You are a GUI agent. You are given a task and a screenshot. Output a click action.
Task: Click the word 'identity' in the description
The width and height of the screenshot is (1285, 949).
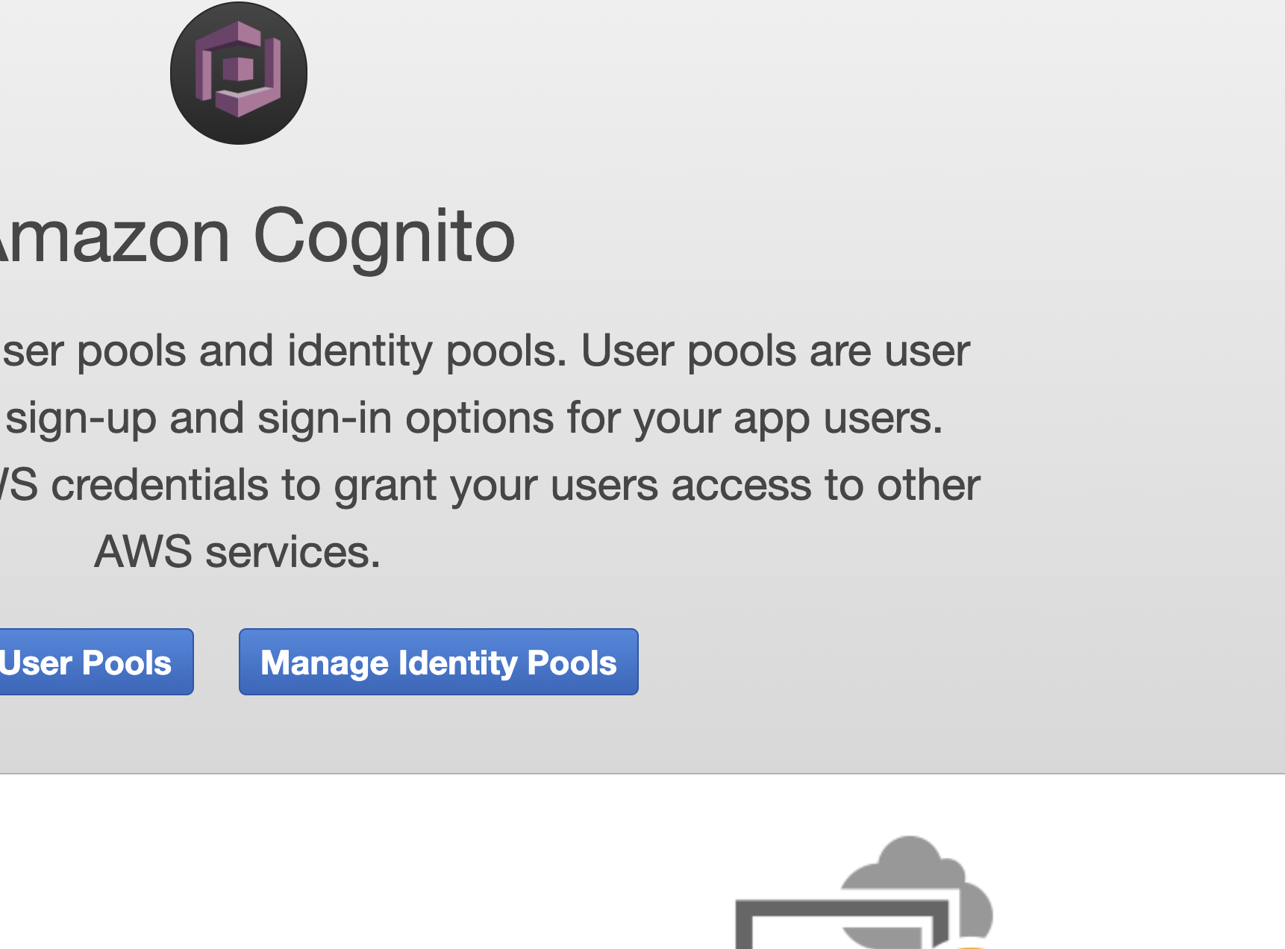[359, 351]
